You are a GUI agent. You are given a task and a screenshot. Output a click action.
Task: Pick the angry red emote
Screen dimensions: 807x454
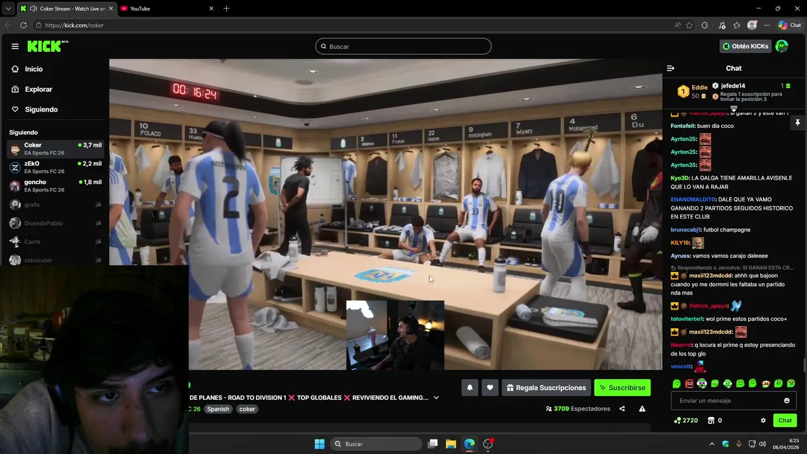(x=689, y=383)
